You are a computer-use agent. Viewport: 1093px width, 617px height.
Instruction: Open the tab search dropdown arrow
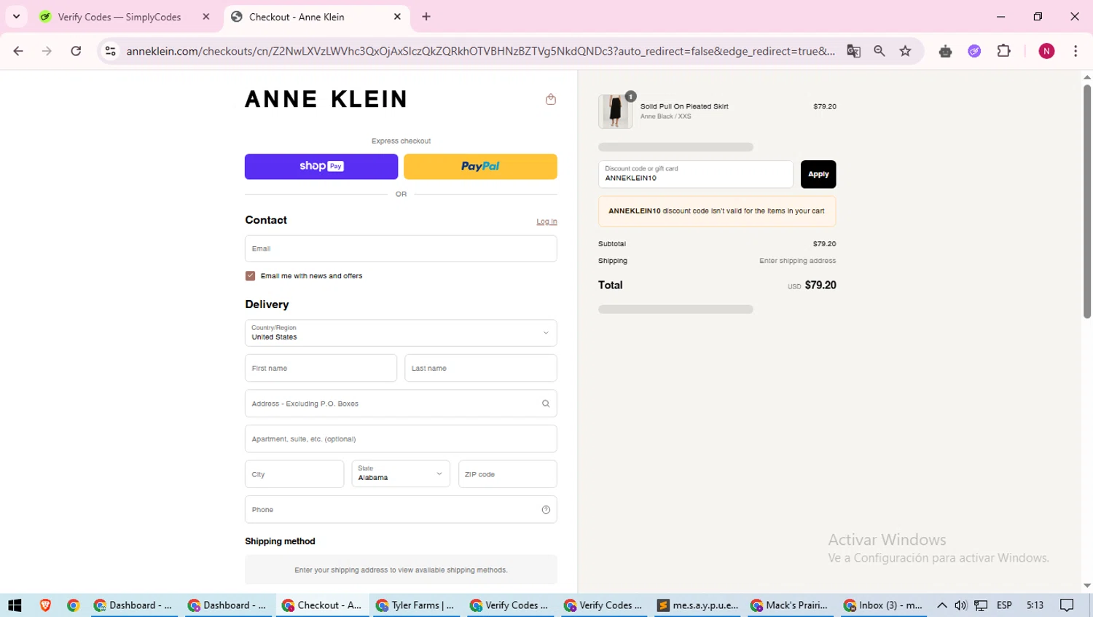coord(16,16)
